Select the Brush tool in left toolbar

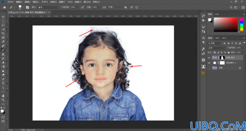point(3,50)
